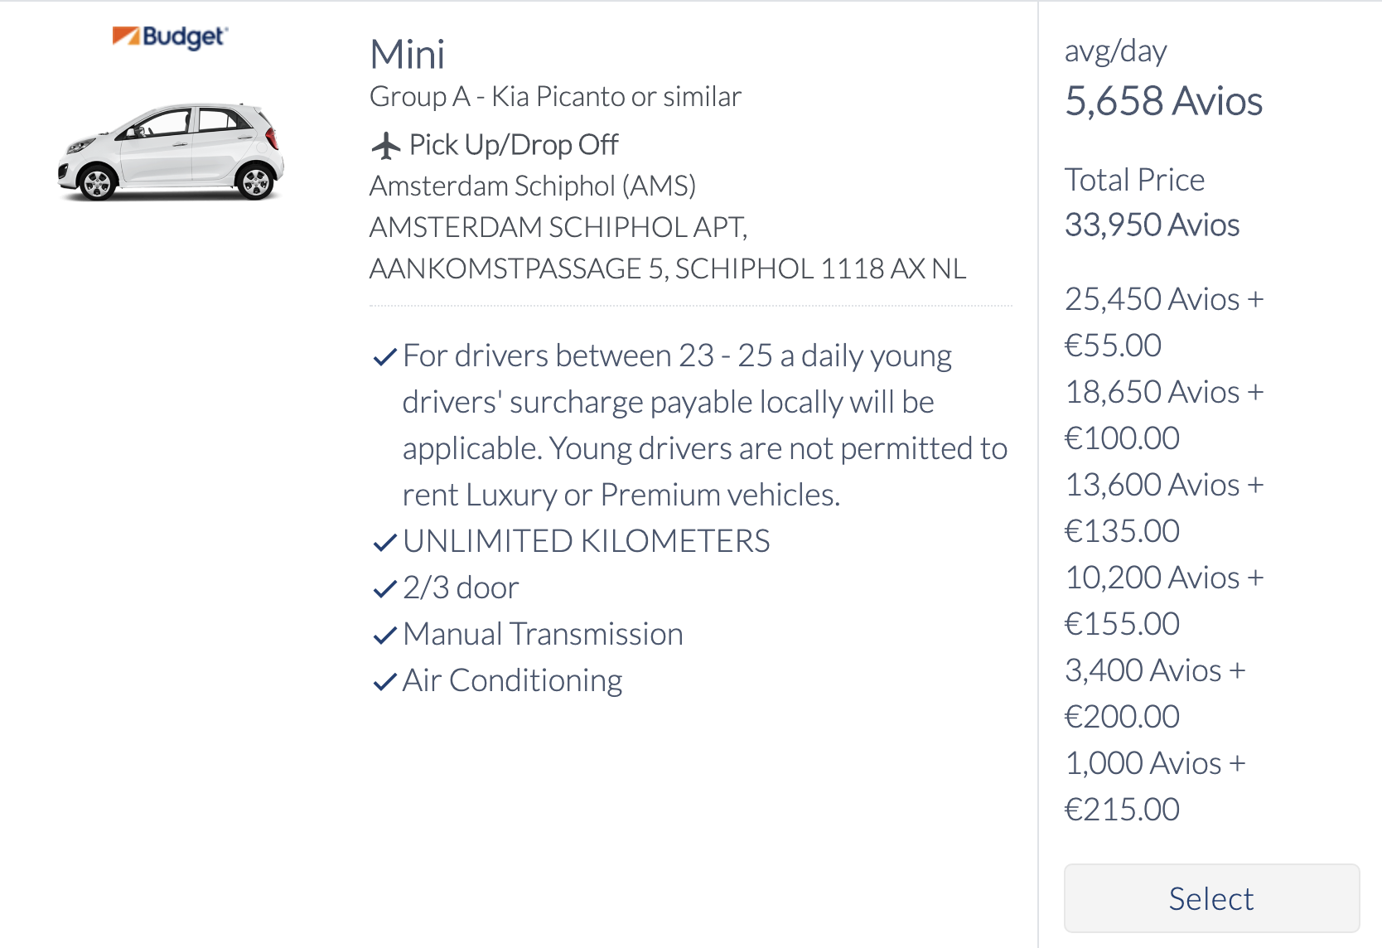This screenshot has height=948, width=1382.
Task: Click the 5,658 Avios avg/day price
Action: coord(1163,101)
